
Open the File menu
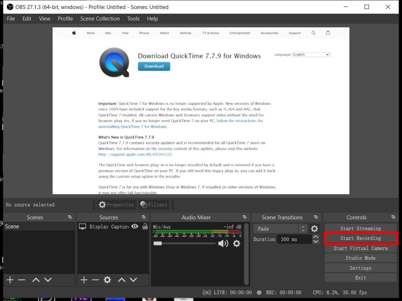pyautogui.click(x=11, y=19)
